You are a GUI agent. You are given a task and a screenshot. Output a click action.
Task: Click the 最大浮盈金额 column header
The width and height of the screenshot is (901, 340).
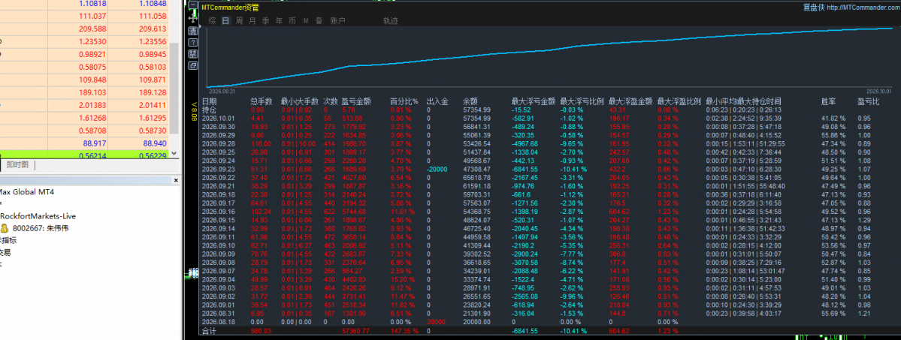pyautogui.click(x=630, y=101)
